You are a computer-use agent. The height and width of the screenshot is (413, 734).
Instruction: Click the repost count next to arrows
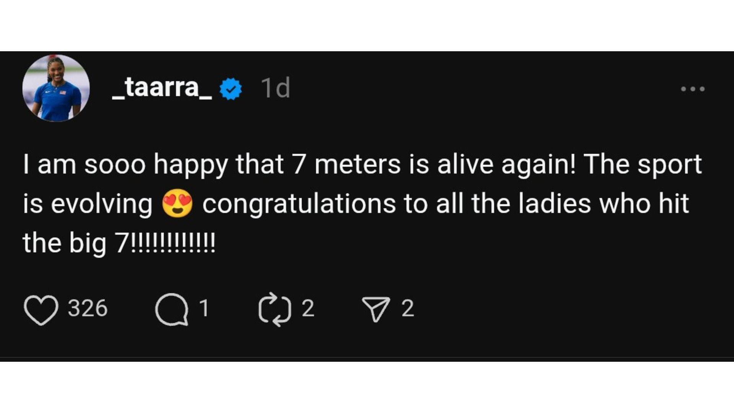tap(308, 308)
